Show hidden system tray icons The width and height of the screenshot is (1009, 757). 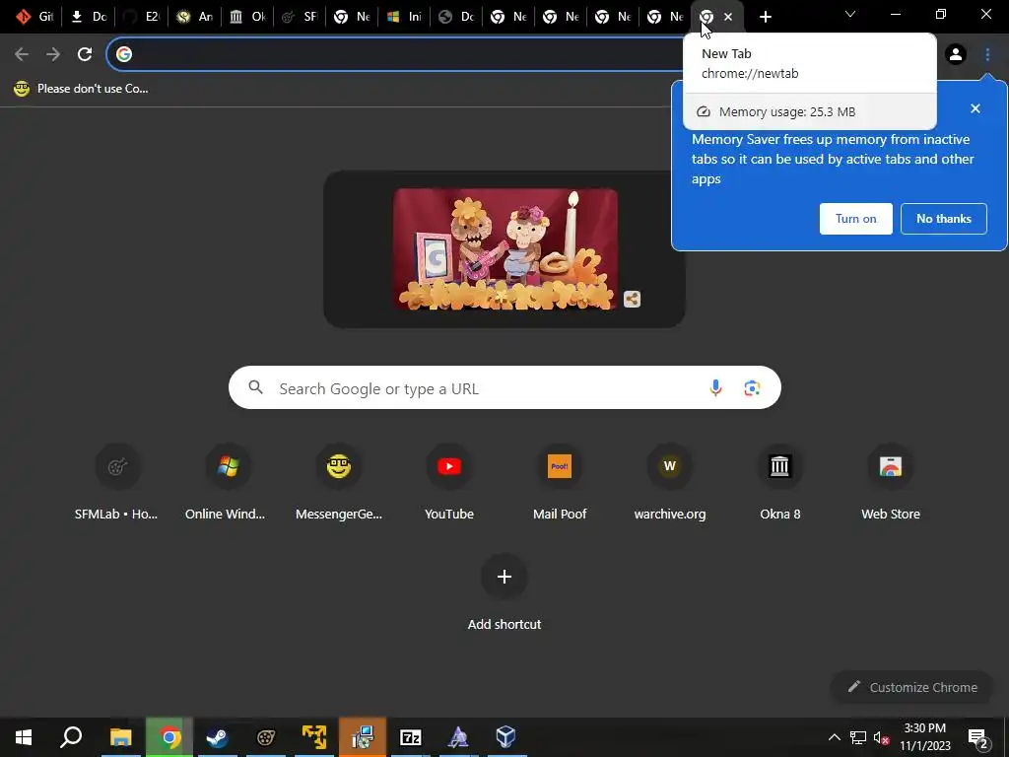pyautogui.click(x=834, y=737)
